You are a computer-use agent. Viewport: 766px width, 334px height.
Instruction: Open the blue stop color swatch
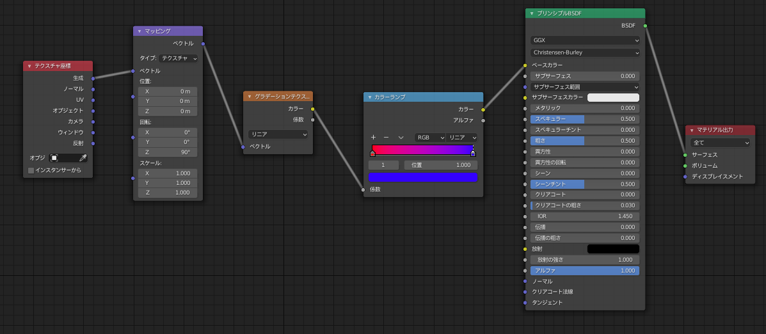[x=423, y=177]
